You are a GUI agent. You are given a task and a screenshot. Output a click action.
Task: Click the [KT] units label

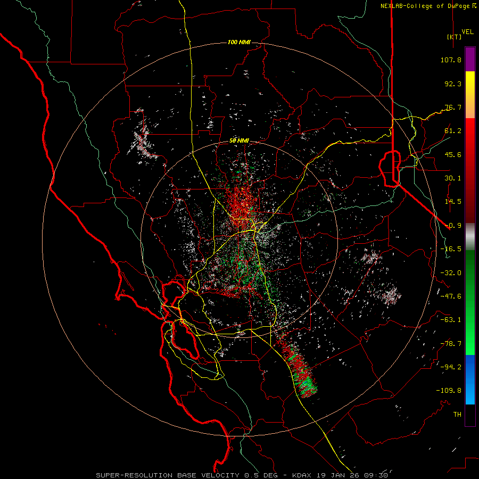(455, 37)
